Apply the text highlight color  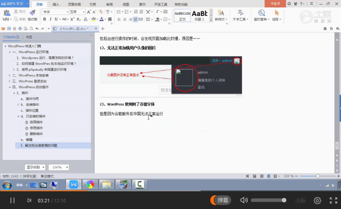pos(93,19)
